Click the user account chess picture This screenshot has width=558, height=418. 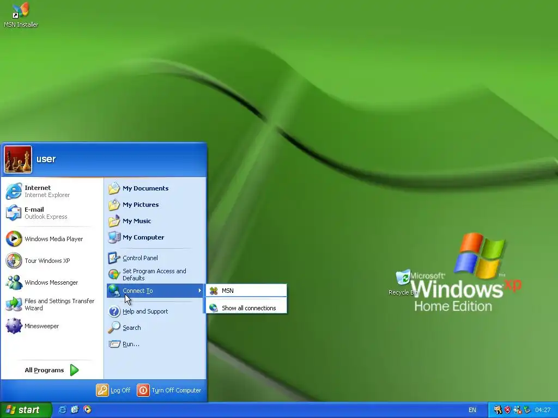(x=18, y=159)
